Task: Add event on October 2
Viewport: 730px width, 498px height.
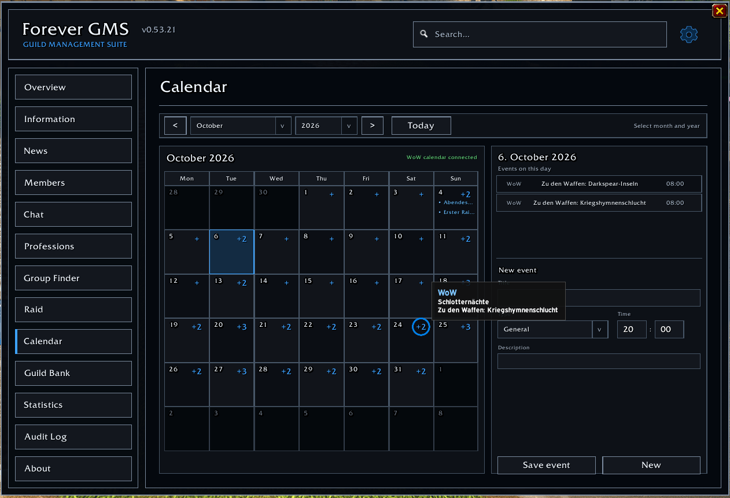Action: click(x=377, y=194)
